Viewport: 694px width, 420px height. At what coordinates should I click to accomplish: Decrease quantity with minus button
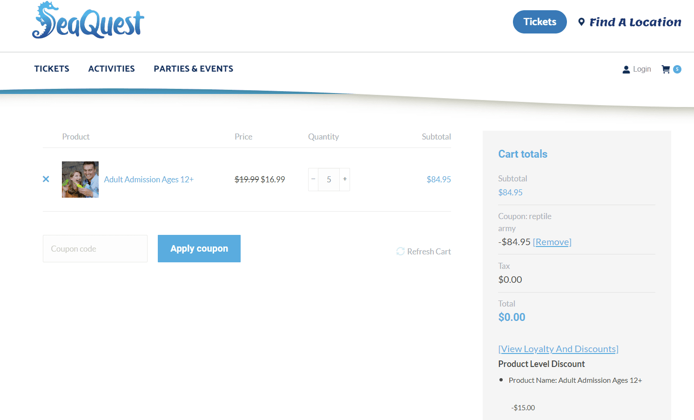coord(313,179)
